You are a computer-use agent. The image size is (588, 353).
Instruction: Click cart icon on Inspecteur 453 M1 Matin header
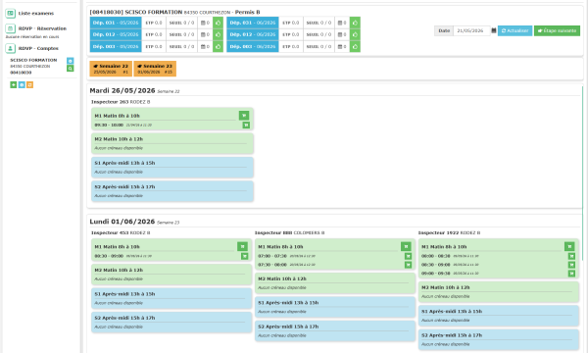pos(242,246)
